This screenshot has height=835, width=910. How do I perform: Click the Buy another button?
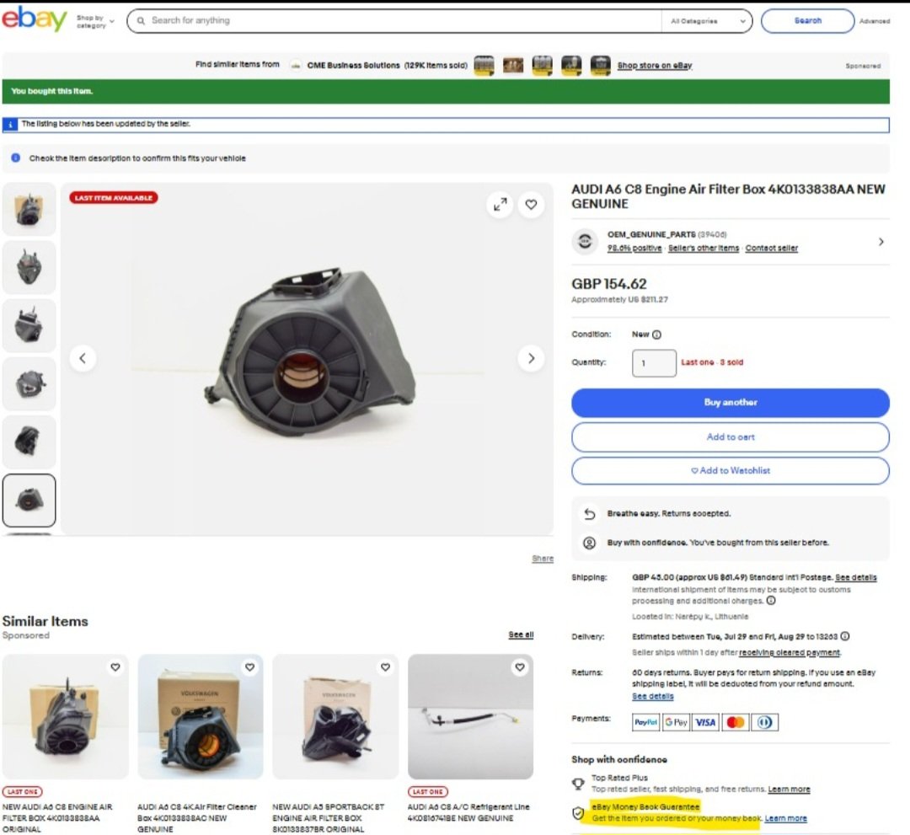pyautogui.click(x=730, y=403)
